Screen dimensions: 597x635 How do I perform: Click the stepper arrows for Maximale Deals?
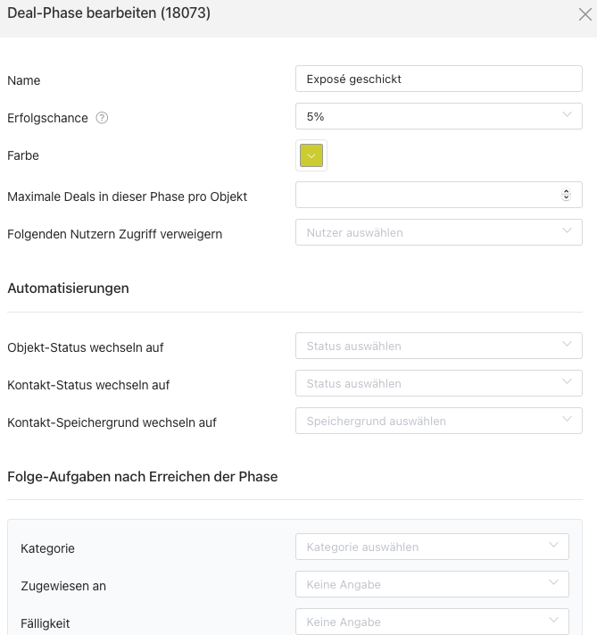click(x=566, y=195)
